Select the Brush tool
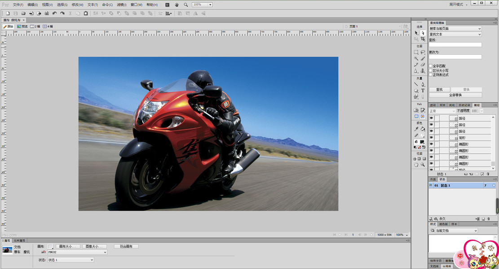The image size is (499, 269). (x=423, y=58)
